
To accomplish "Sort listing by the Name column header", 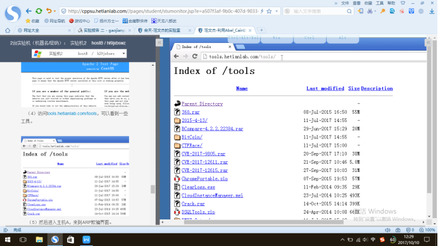I will coord(242,89).
